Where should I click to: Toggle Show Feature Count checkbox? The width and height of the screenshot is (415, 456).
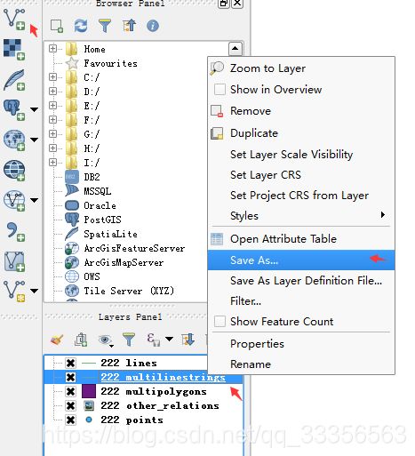click(219, 321)
